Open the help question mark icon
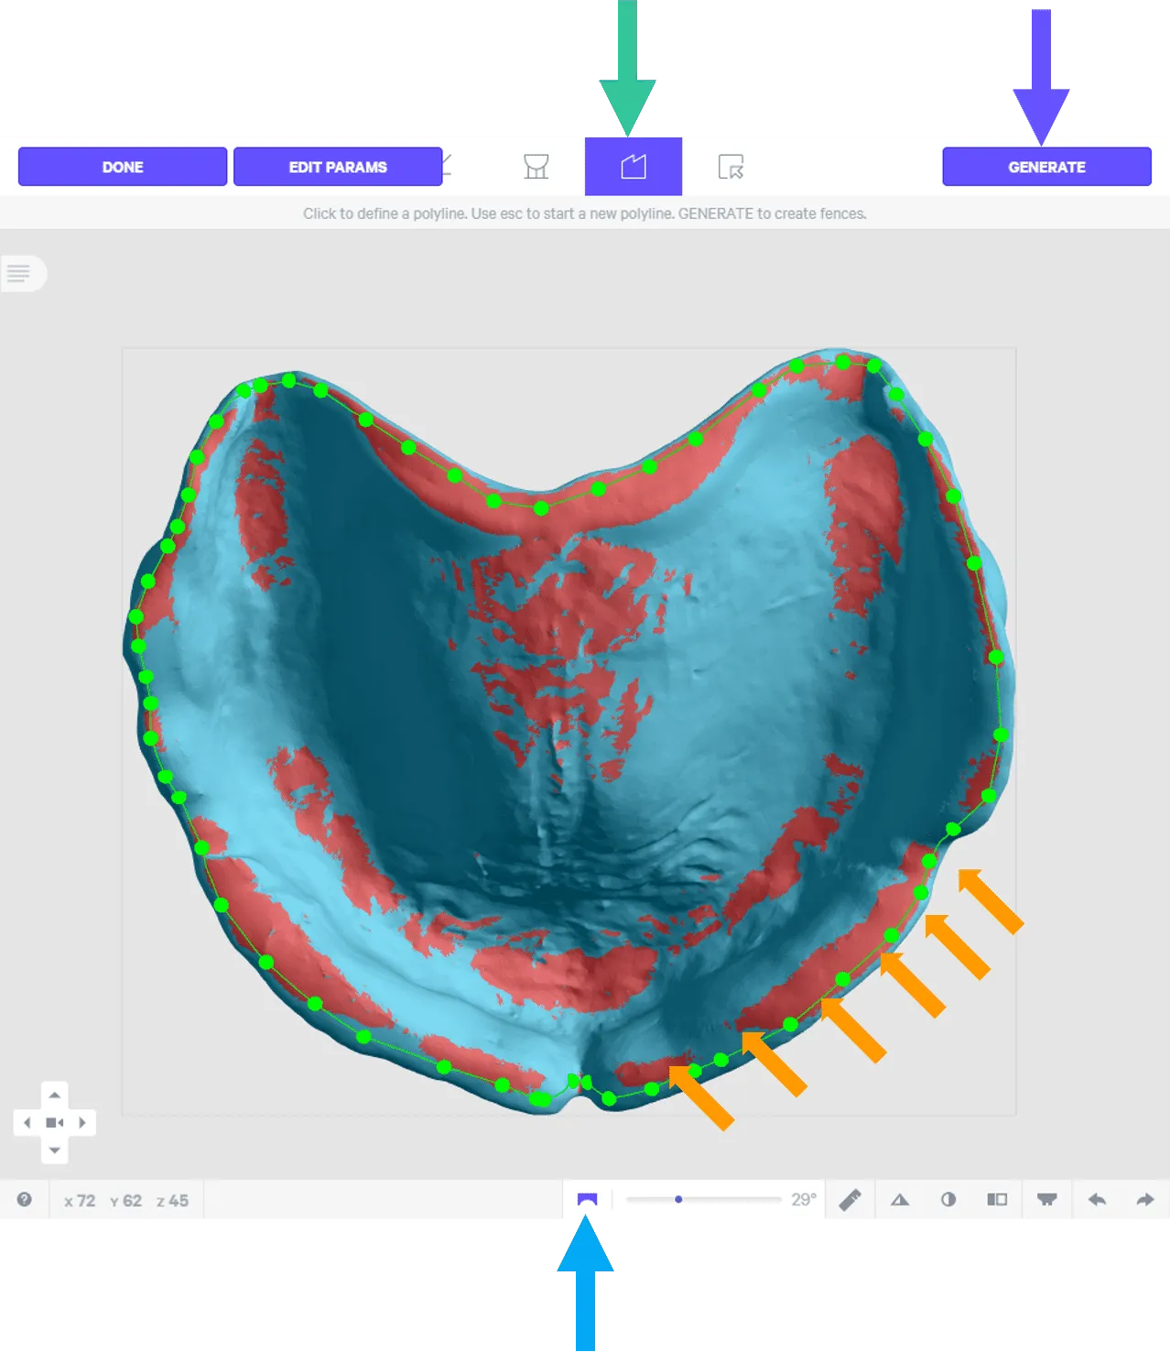The width and height of the screenshot is (1170, 1352). [x=25, y=1199]
